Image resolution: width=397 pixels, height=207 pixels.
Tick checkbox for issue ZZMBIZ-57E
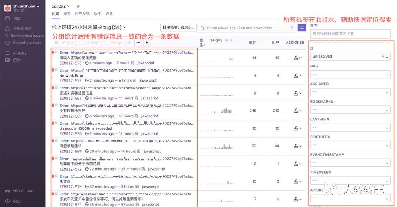point(57,70)
